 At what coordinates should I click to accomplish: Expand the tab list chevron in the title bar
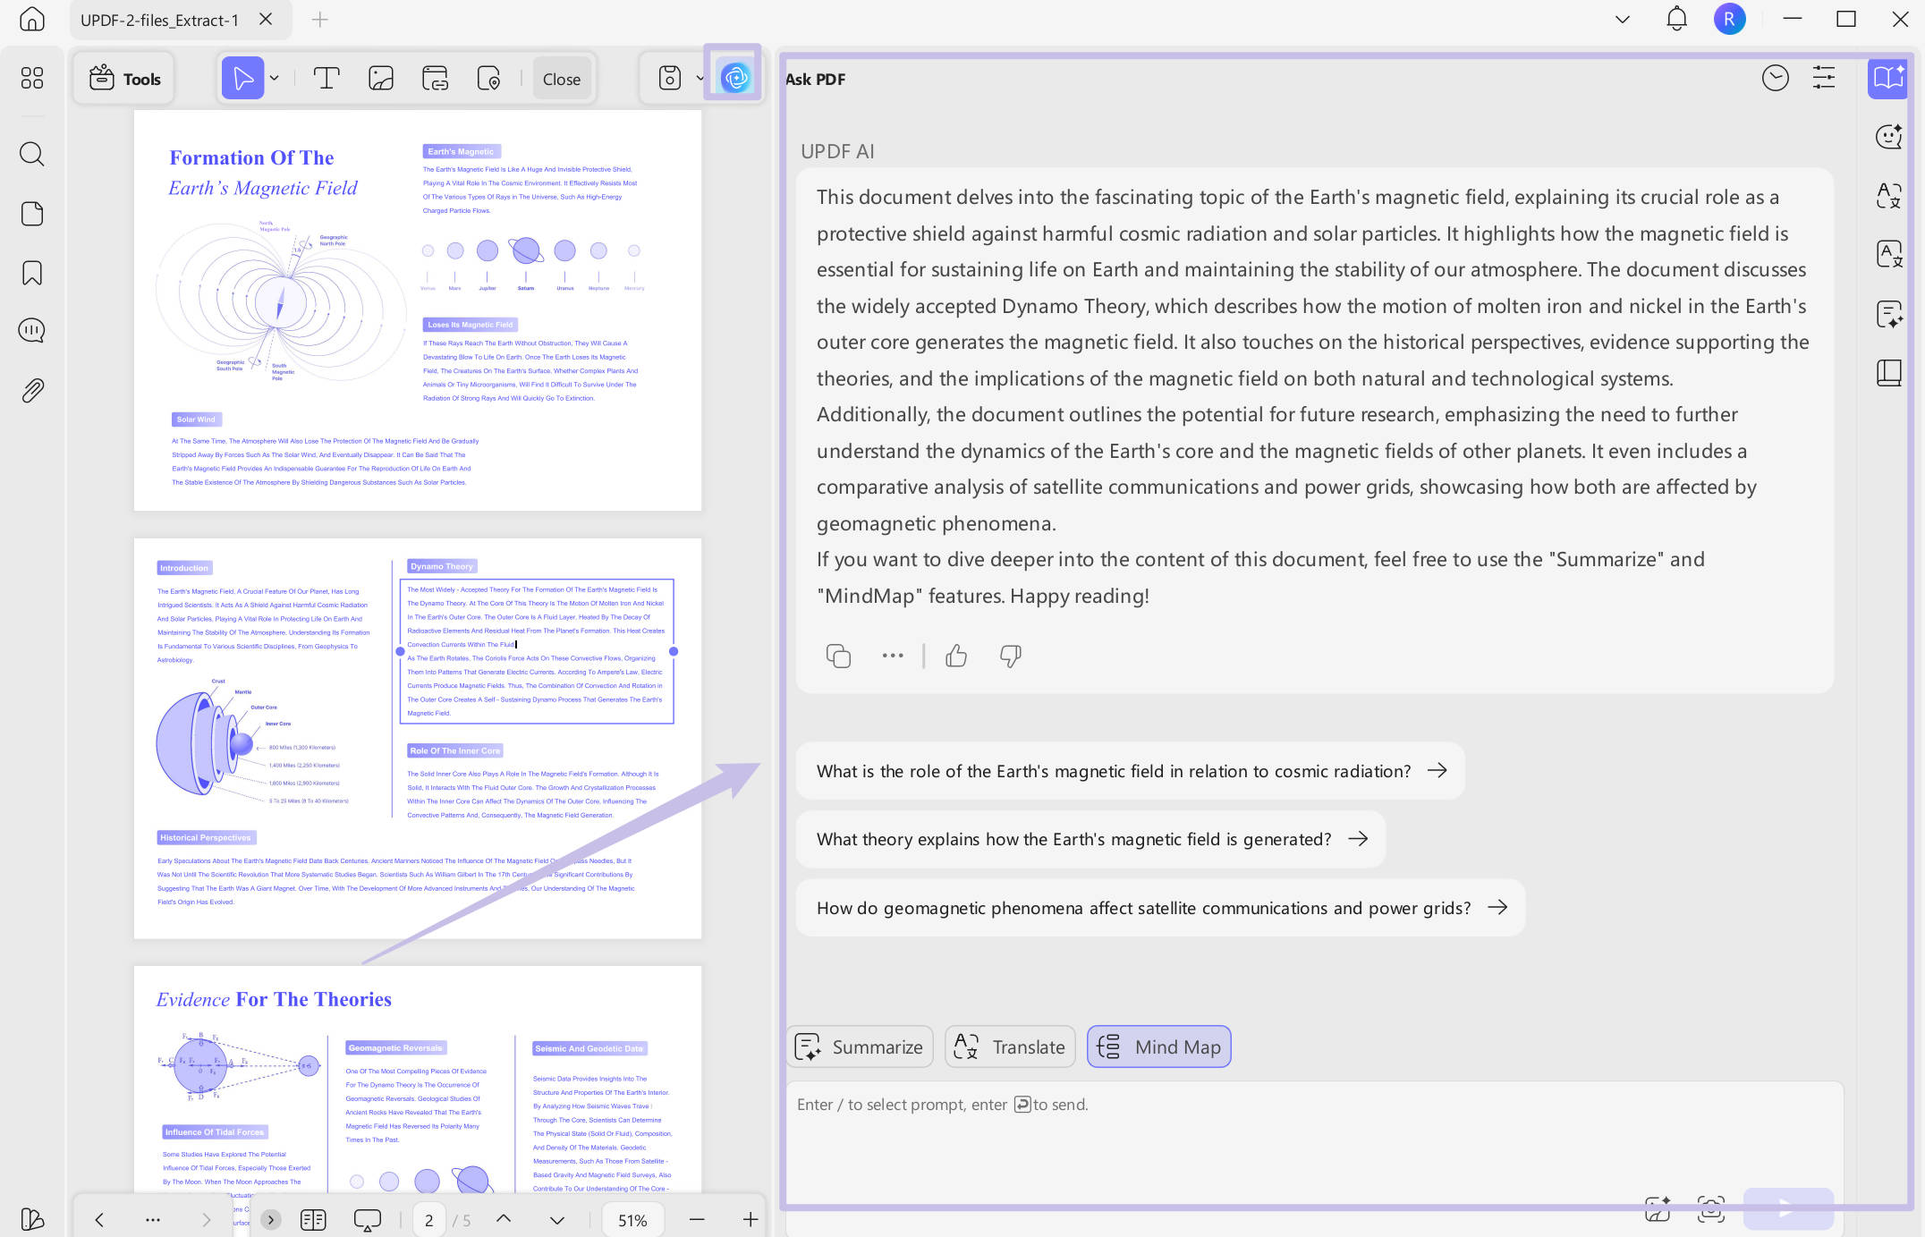click(x=1622, y=19)
